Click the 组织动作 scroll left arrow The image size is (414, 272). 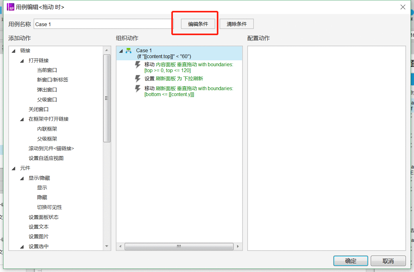[x=120, y=247]
